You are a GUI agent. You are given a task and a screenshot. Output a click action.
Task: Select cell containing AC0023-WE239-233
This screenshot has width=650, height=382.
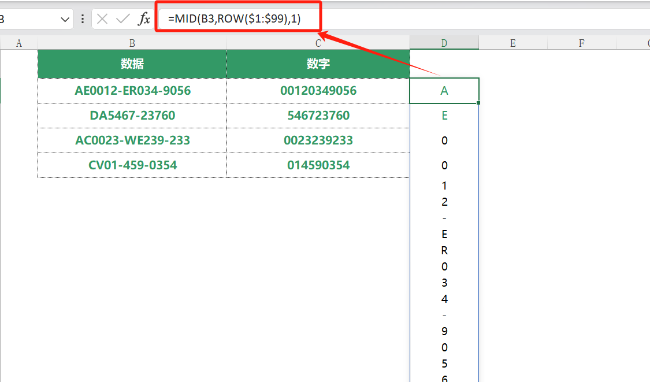(132, 140)
